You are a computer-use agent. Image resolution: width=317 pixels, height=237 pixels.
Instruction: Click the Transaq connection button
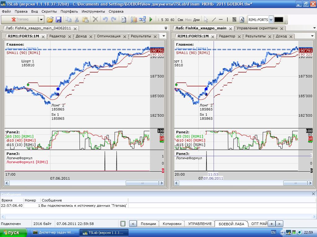20,19
